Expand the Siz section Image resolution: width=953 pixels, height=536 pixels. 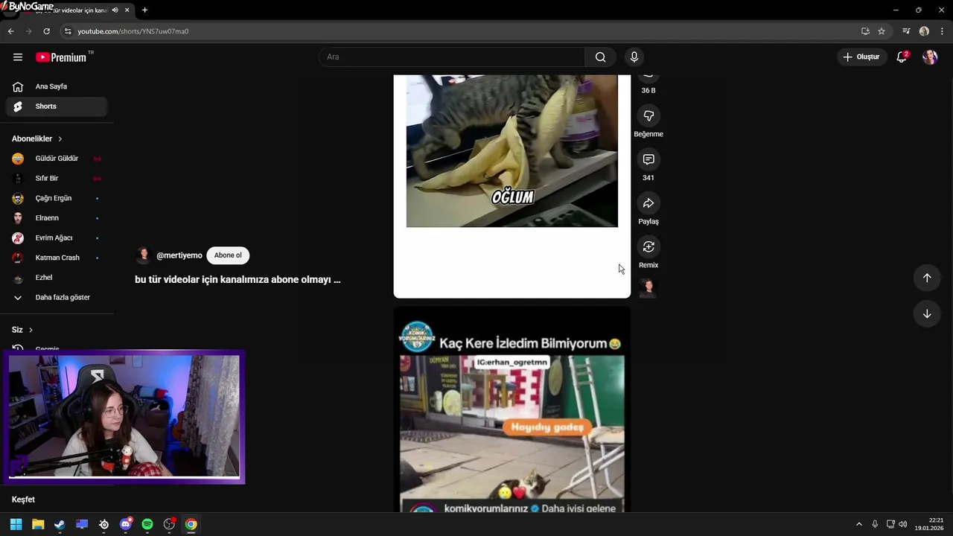(x=22, y=330)
